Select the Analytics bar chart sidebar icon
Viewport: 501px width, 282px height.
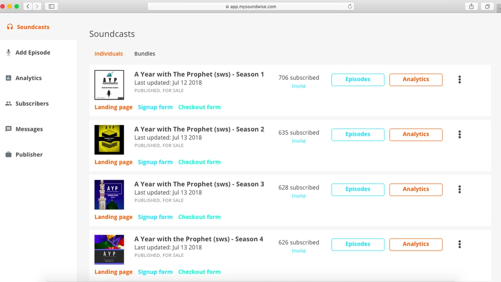[8, 78]
